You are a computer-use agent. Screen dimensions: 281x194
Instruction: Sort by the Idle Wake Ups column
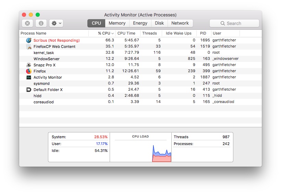[x=179, y=33]
